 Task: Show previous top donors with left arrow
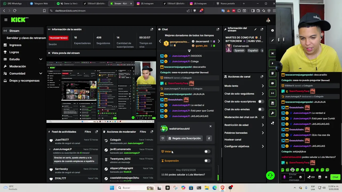pos(160,41)
